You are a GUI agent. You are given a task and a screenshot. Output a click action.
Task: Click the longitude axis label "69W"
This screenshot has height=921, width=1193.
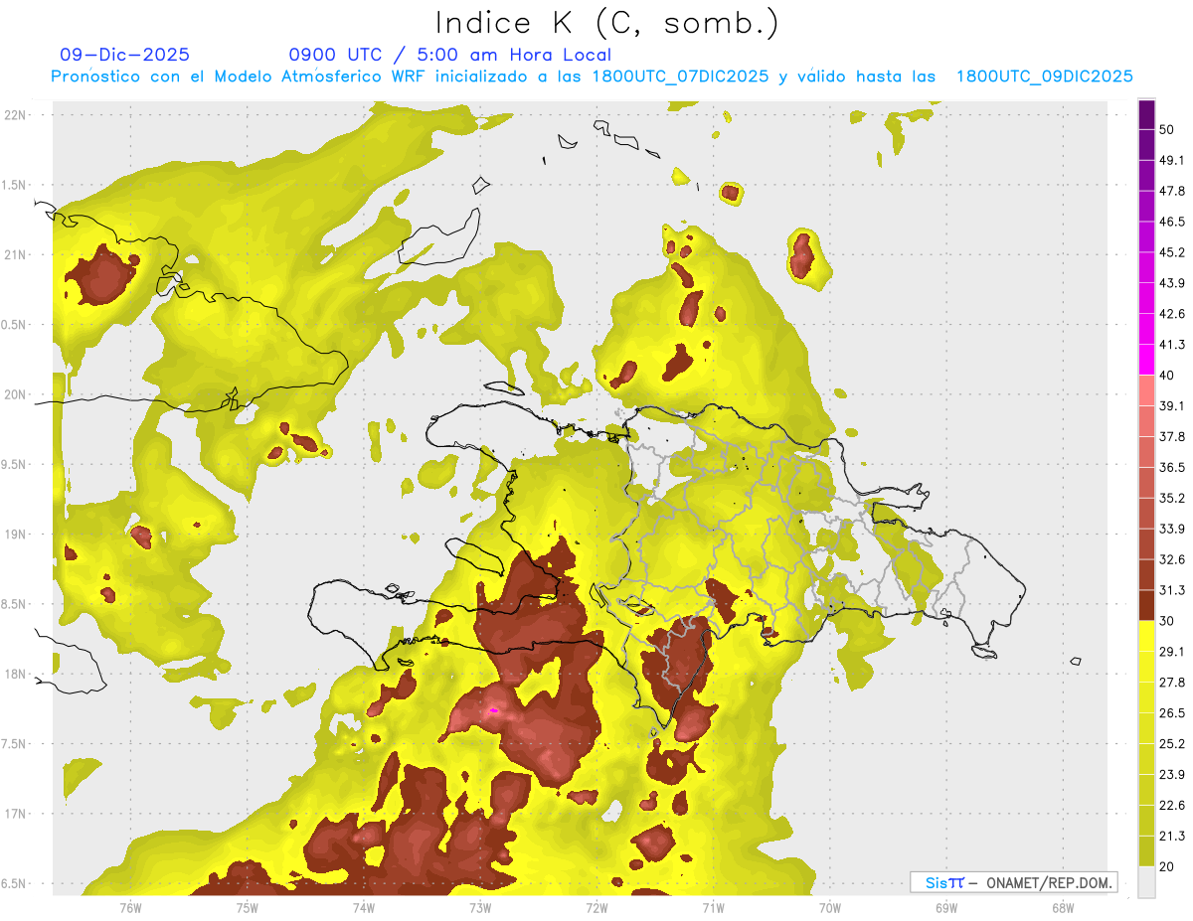coord(945,908)
